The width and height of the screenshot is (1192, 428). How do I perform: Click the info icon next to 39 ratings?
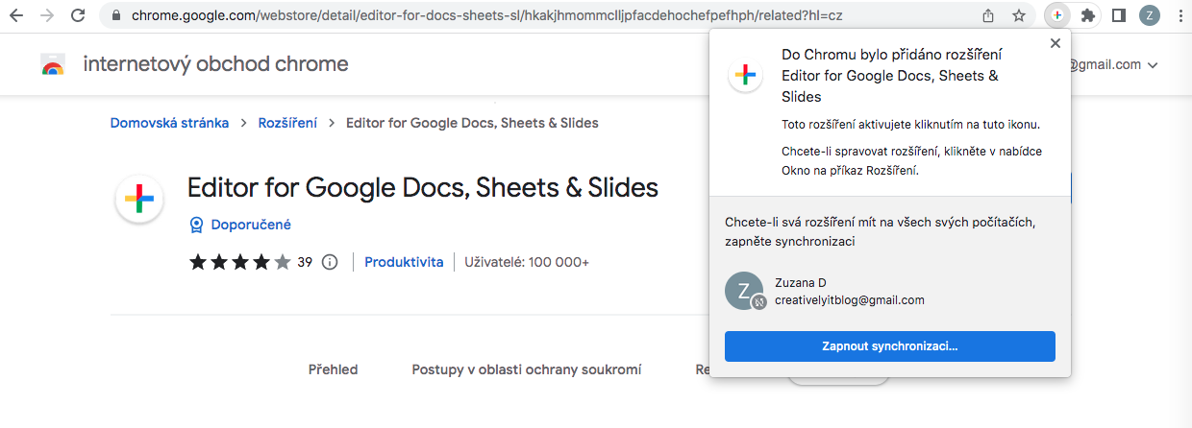330,262
